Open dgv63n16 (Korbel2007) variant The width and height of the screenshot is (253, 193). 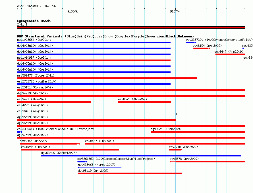click(141, 156)
